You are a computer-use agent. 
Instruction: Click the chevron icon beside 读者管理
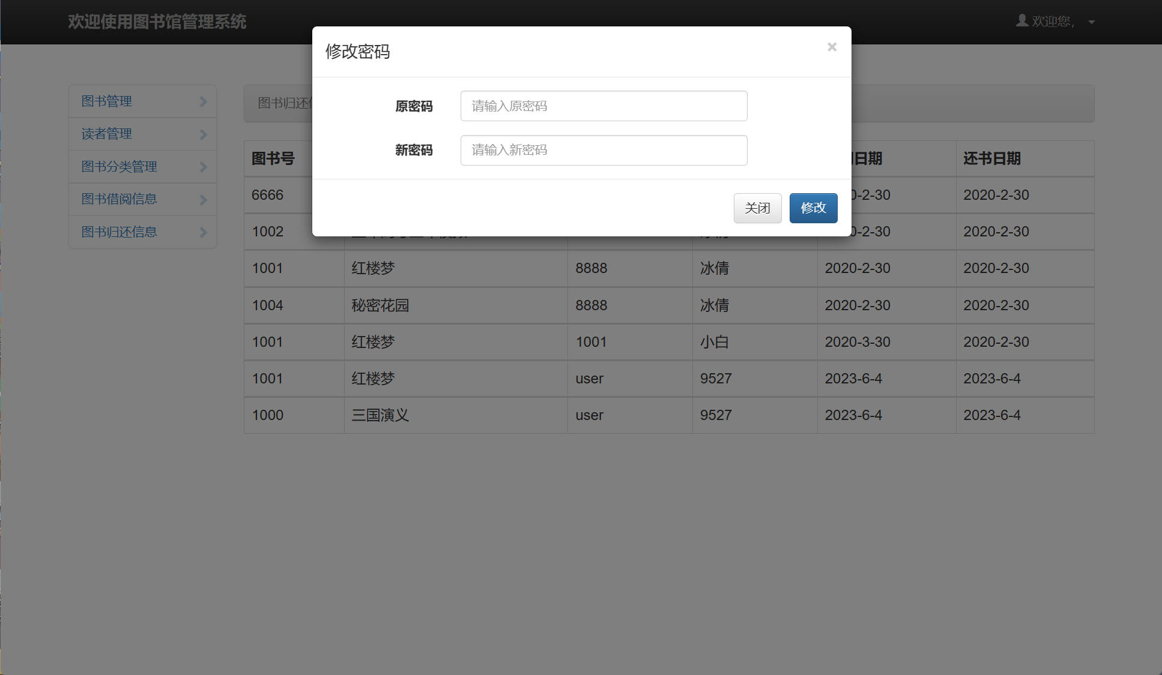pyautogui.click(x=204, y=134)
